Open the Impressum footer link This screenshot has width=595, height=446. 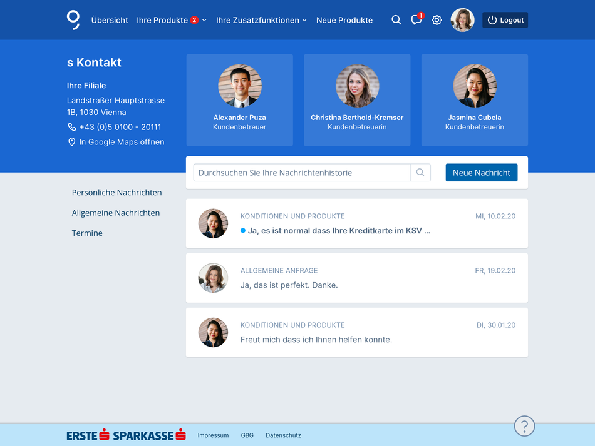213,435
